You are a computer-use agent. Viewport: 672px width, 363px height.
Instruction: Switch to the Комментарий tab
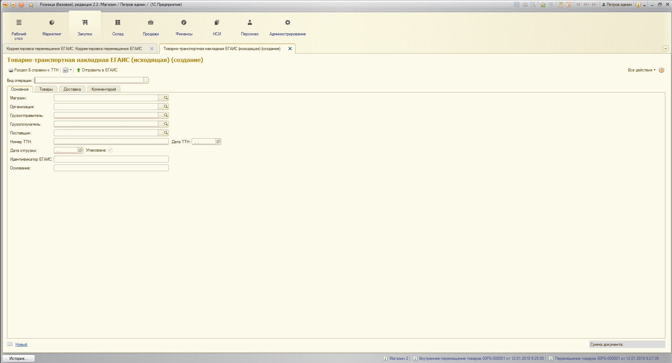point(104,89)
